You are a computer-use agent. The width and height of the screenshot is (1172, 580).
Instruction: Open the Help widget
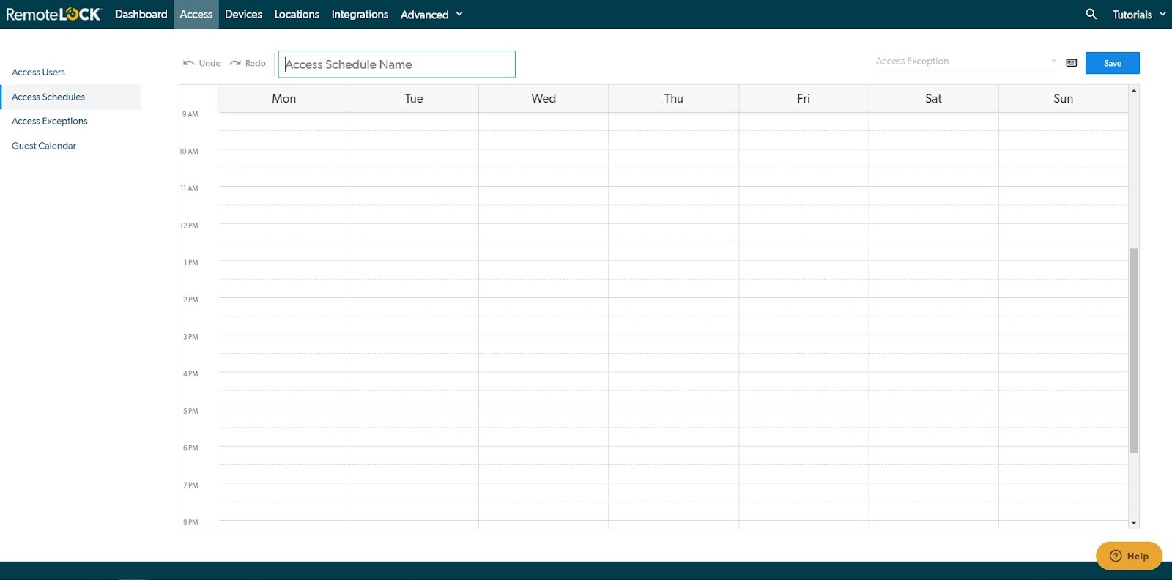(x=1129, y=556)
